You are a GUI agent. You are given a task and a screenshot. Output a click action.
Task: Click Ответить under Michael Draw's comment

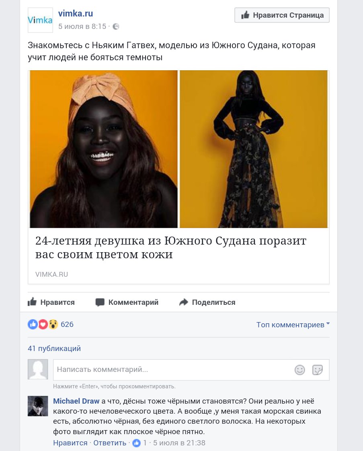tap(110, 443)
